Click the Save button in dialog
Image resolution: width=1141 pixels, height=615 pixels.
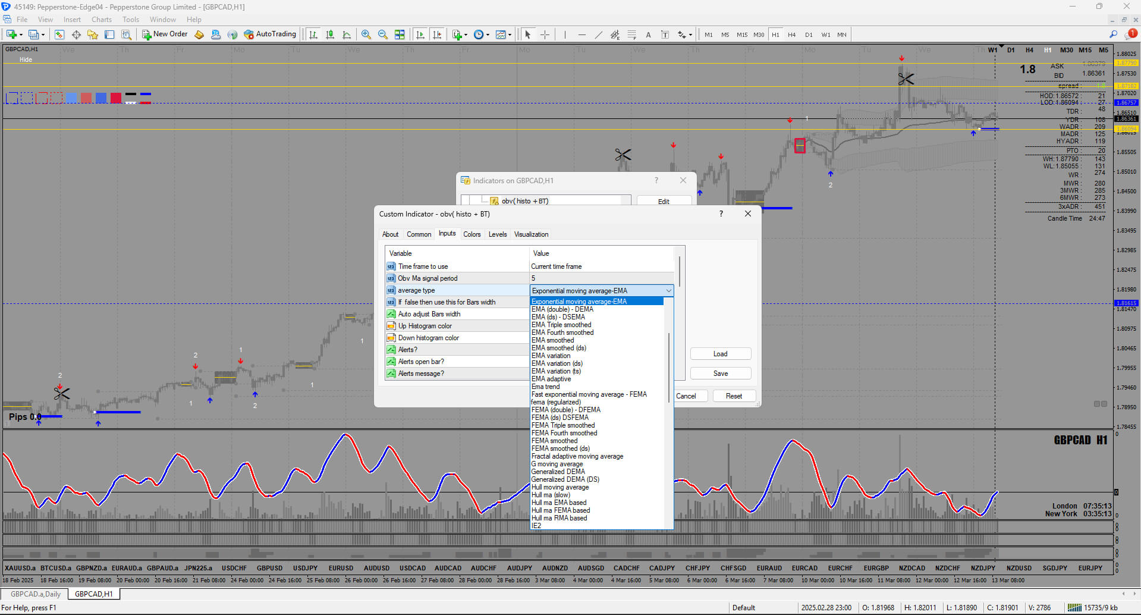720,374
